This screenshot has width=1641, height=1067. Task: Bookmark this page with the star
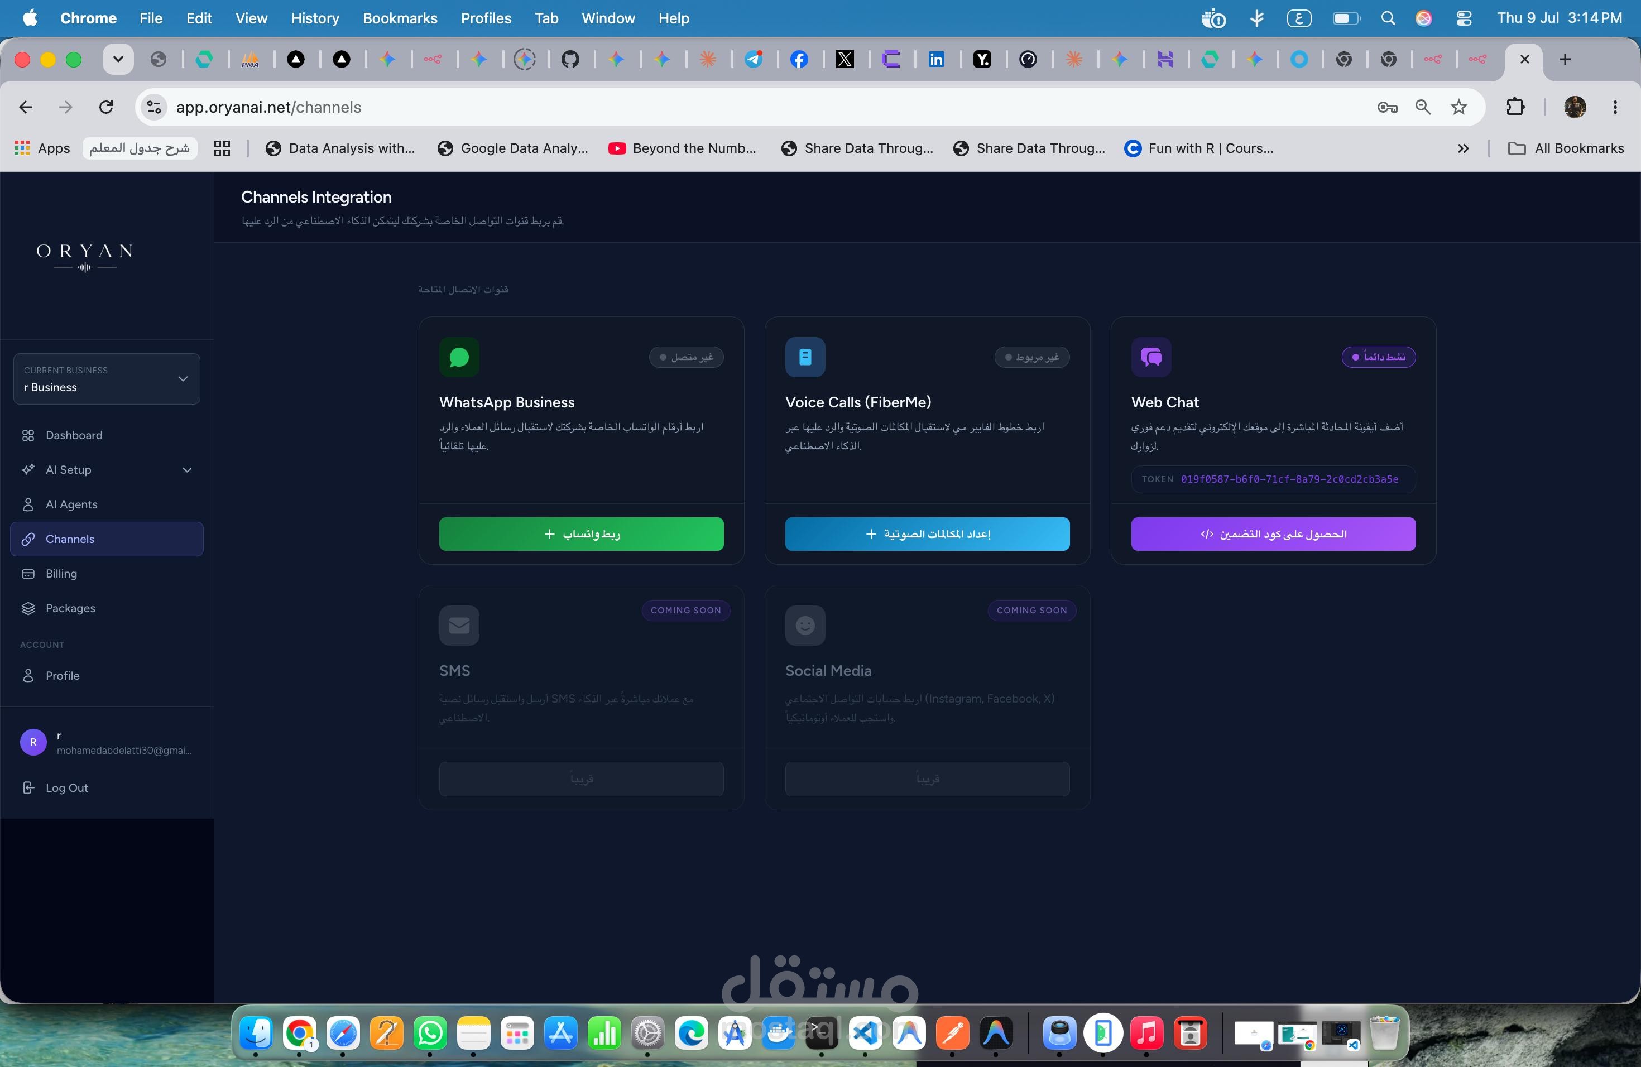point(1459,107)
